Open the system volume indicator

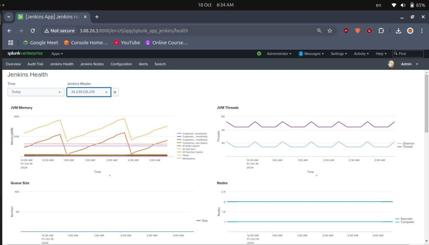403,5
